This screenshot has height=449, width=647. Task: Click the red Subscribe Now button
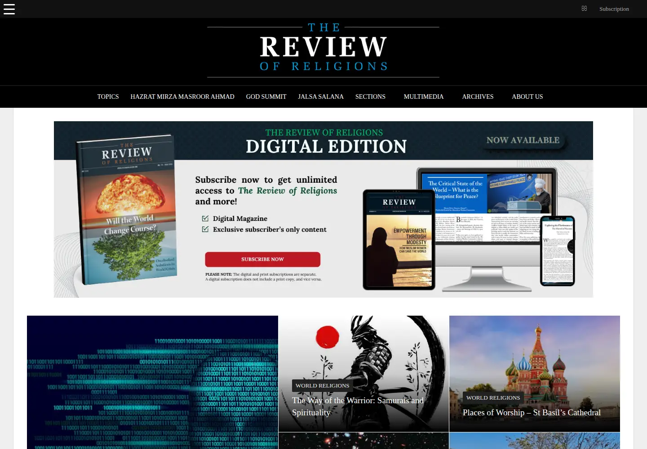click(x=262, y=260)
